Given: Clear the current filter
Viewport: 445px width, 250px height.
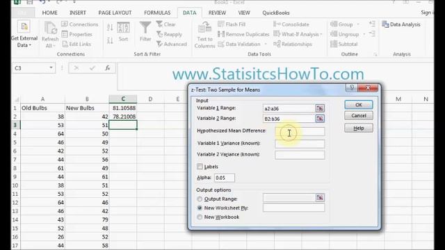Looking at the screenshot, I should [x=166, y=24].
